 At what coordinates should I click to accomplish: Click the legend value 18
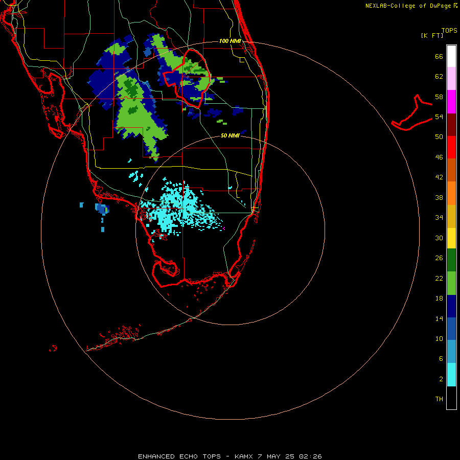point(439,298)
